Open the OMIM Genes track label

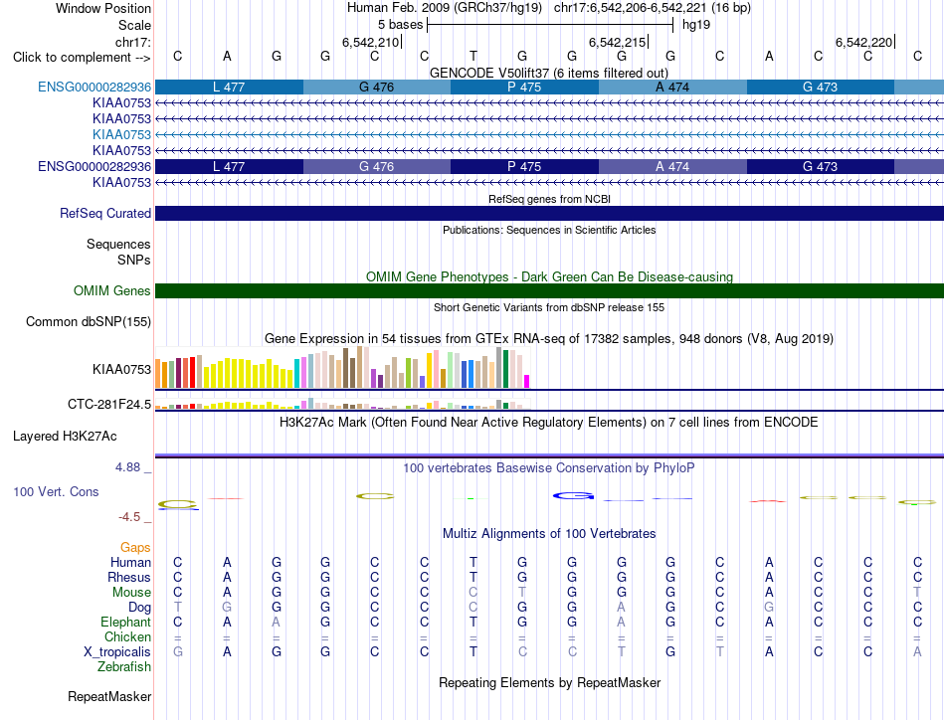112,291
